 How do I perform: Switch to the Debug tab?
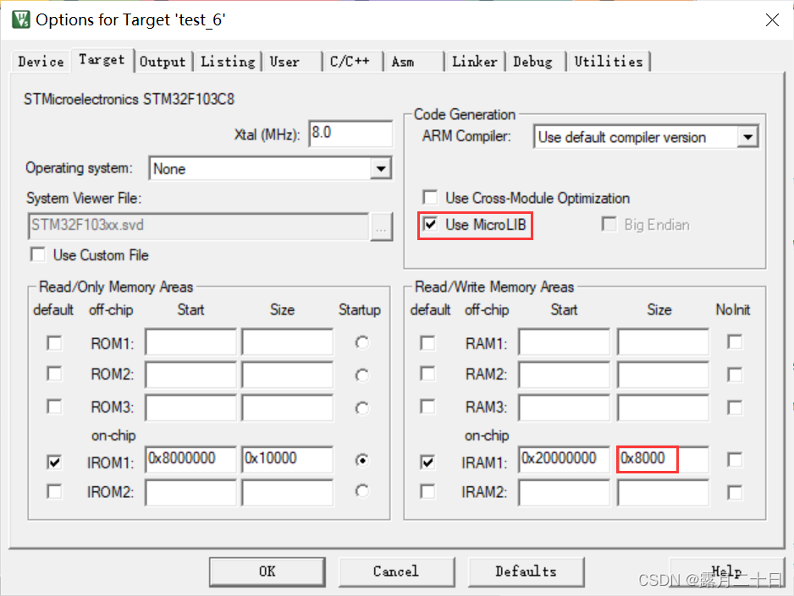pos(536,62)
